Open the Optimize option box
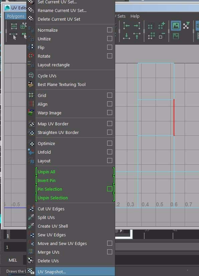The image size is (199, 276). pyautogui.click(x=110, y=143)
